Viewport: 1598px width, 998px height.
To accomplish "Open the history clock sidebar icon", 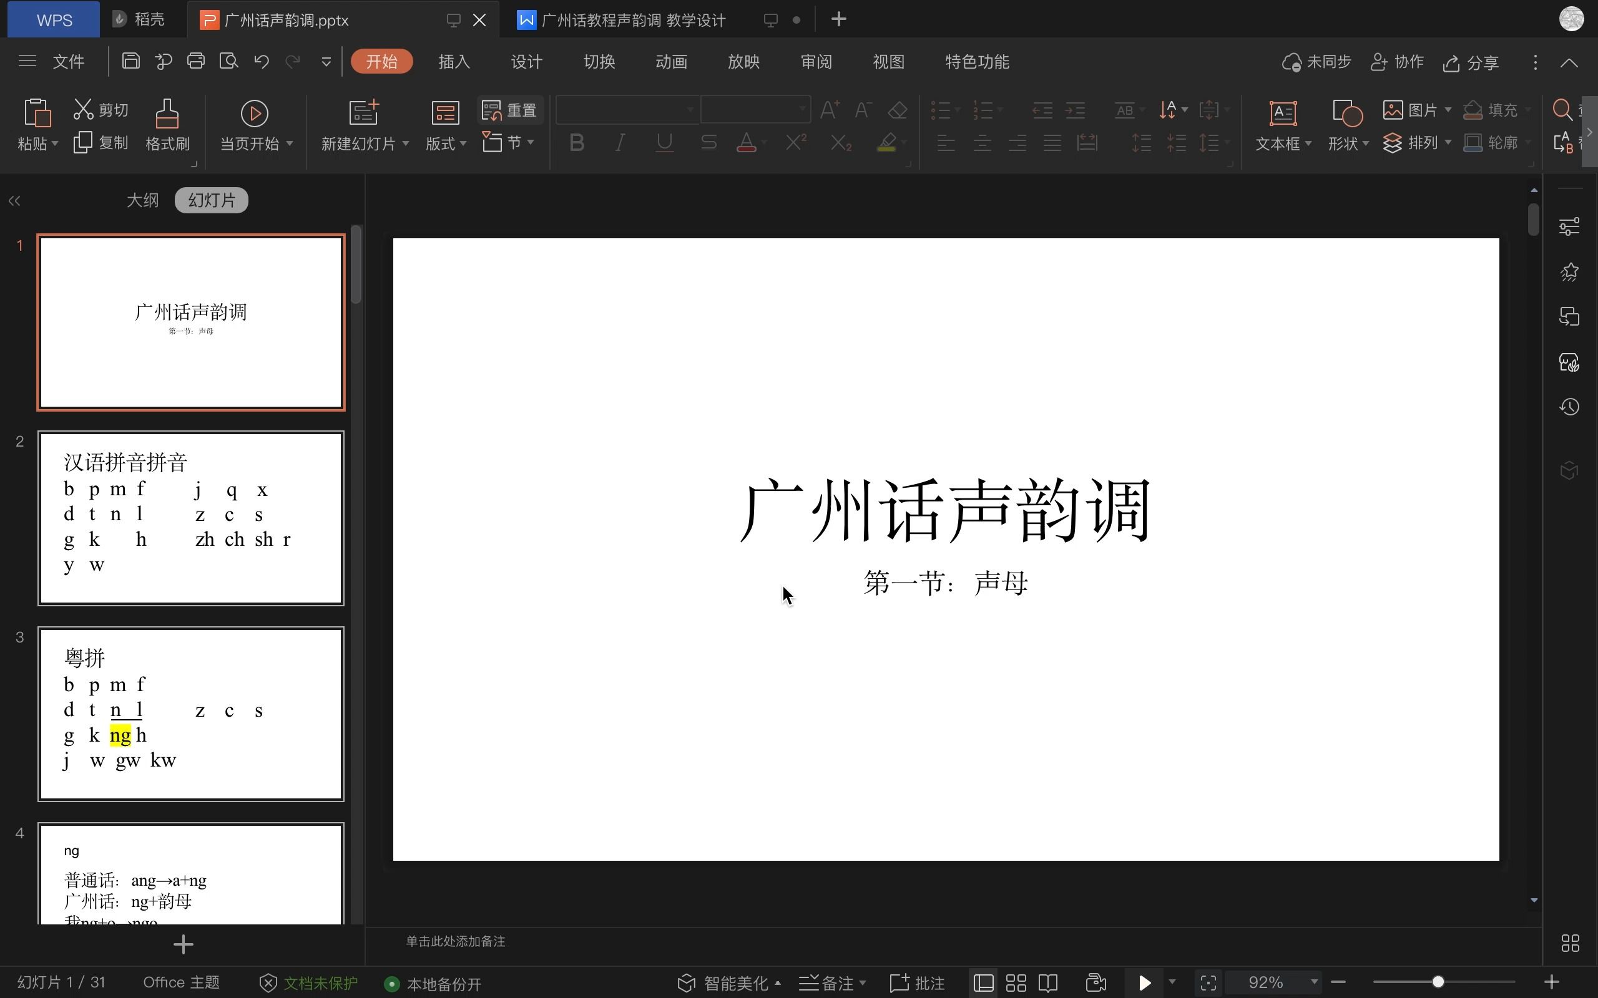I will pyautogui.click(x=1570, y=407).
